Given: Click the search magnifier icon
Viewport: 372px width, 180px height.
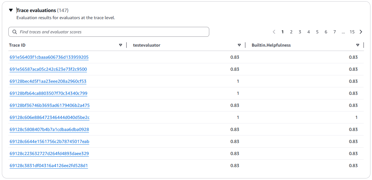Looking at the screenshot, I should [x=15, y=32].
